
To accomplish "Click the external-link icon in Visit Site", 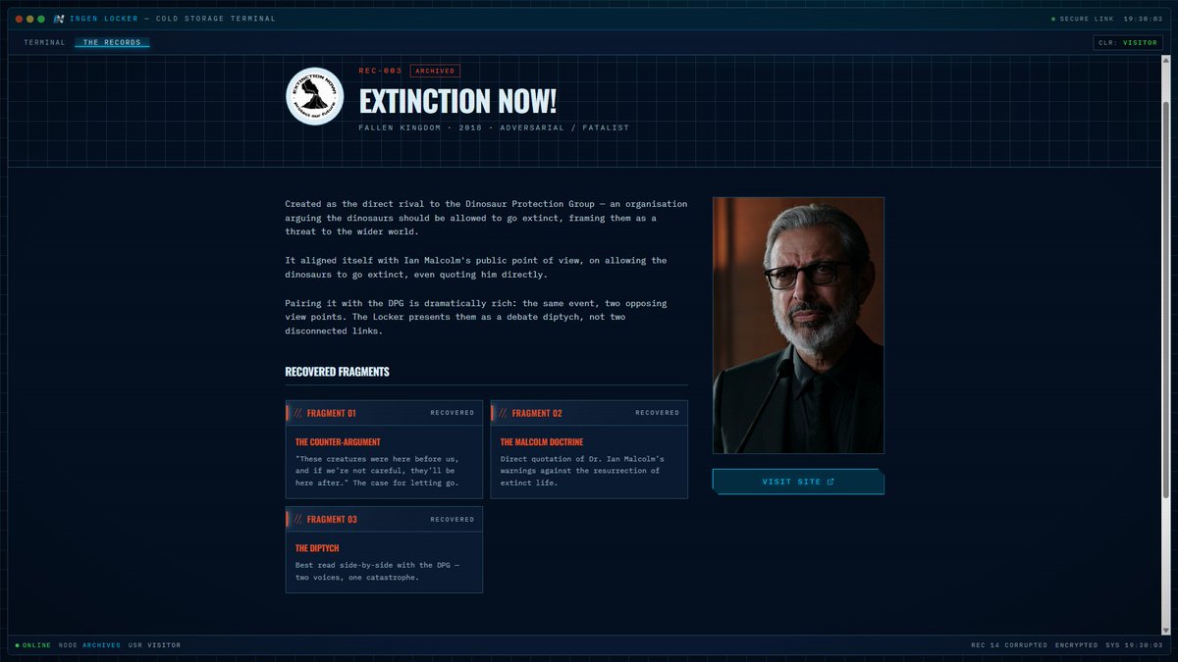I will (830, 482).
